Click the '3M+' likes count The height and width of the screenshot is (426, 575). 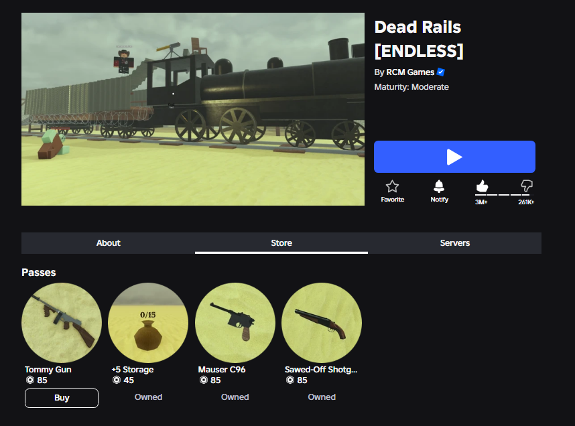pos(481,202)
